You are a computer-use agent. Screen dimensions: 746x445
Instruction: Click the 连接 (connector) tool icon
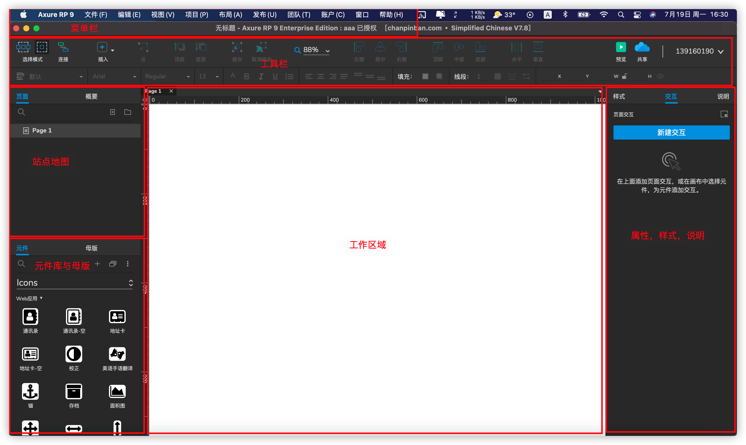(x=63, y=47)
